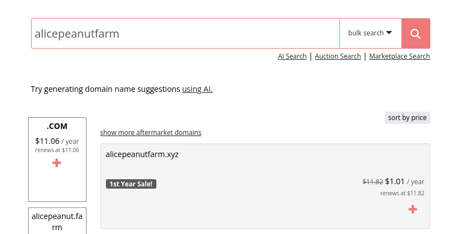This screenshot has height=234, width=458.
Task: Click the 1st Year Sale! badge
Action: [x=131, y=184]
